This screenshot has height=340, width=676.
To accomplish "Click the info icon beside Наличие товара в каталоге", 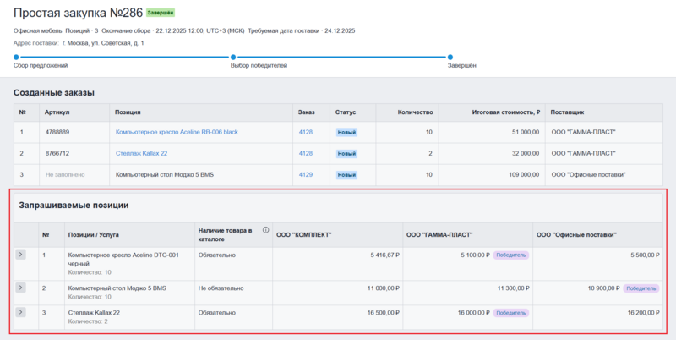I will (265, 230).
